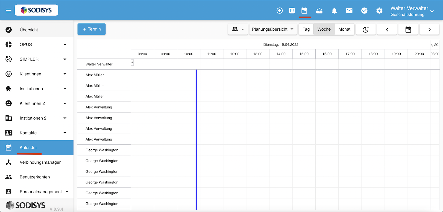
Task: Click the add (plus circle) header icon
Action: [280, 10]
